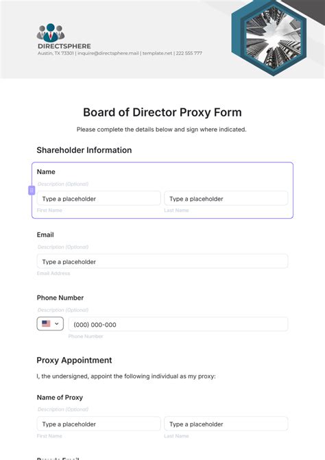
Task: Click the inquire@directsphere.mail address in header
Action: pos(108,53)
